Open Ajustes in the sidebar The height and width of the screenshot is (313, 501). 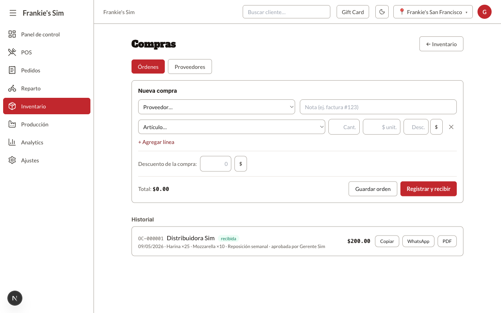point(47,160)
